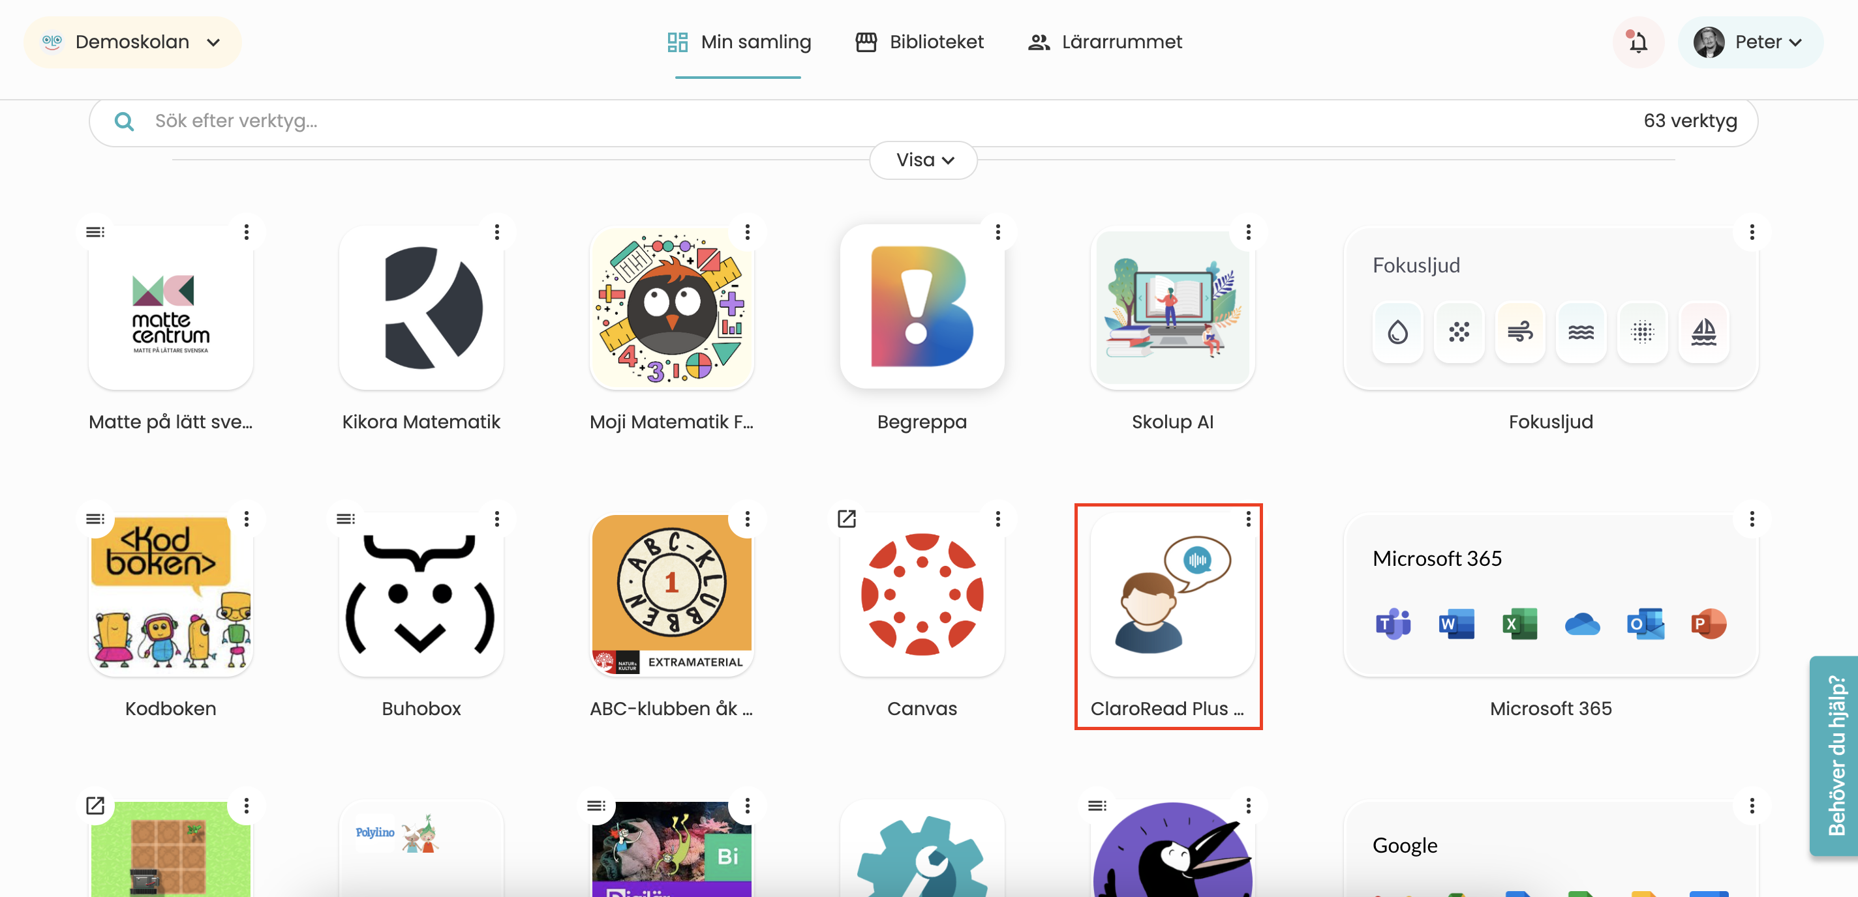Open the ABC-klubben extramaterial tile
The width and height of the screenshot is (1858, 897).
pos(671,595)
